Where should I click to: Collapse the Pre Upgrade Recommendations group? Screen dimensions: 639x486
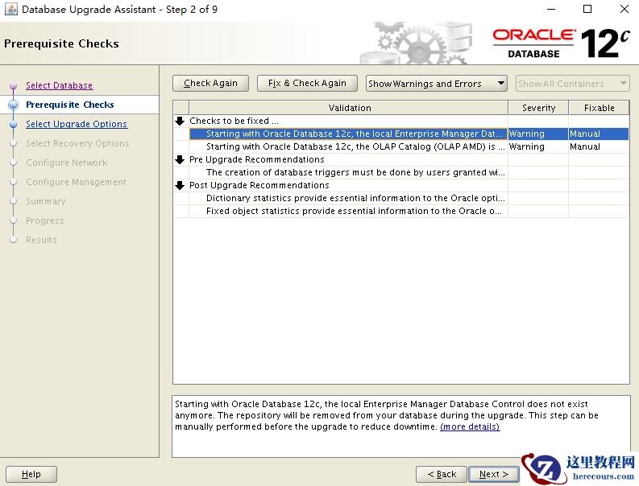coord(180,159)
